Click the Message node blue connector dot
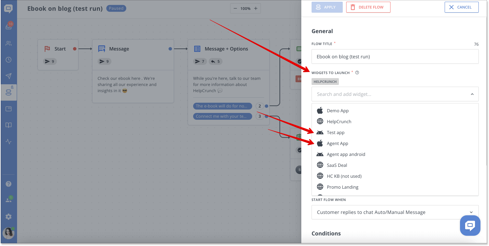The image size is (489, 246). pos(170,49)
